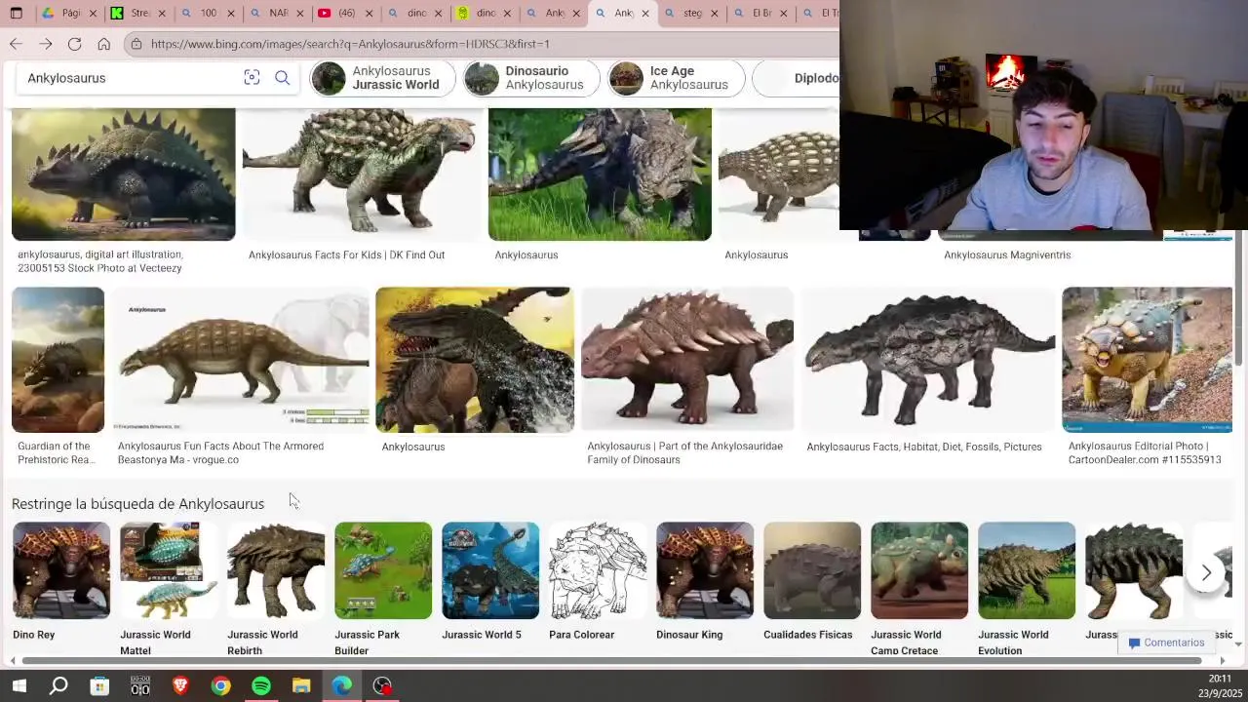Open Microsoft Store from taskbar
This screenshot has width=1248, height=702.
(99, 686)
